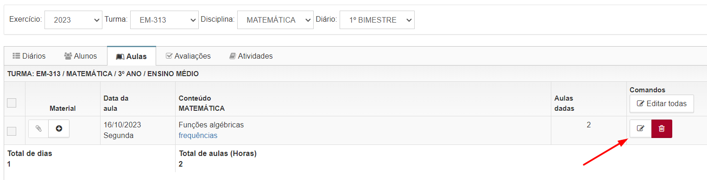Expand the Turma EM-313 dropdown
The image size is (707, 180).
[164, 20]
